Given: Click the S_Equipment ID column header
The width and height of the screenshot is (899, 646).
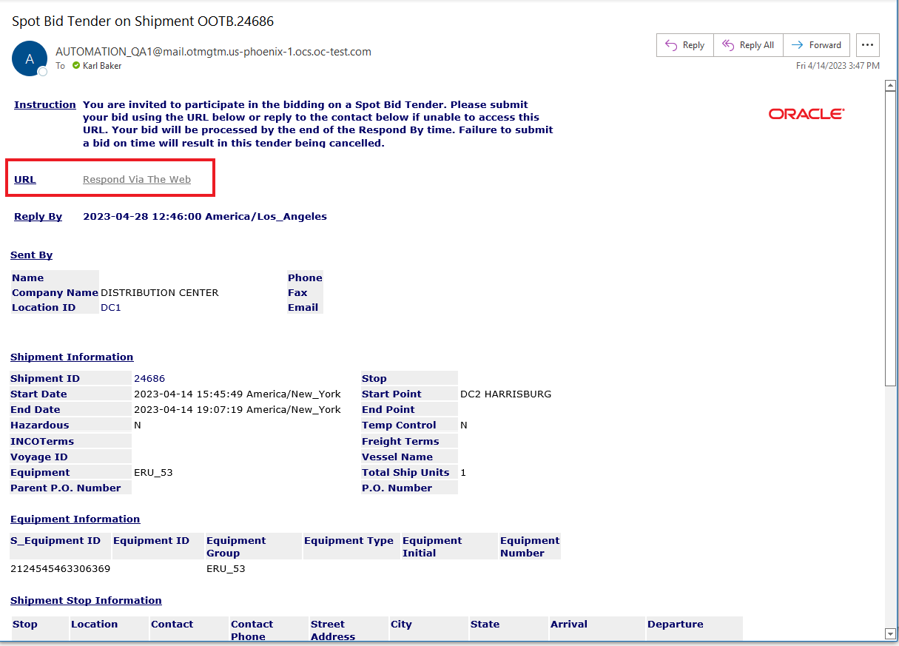Looking at the screenshot, I should point(60,546).
